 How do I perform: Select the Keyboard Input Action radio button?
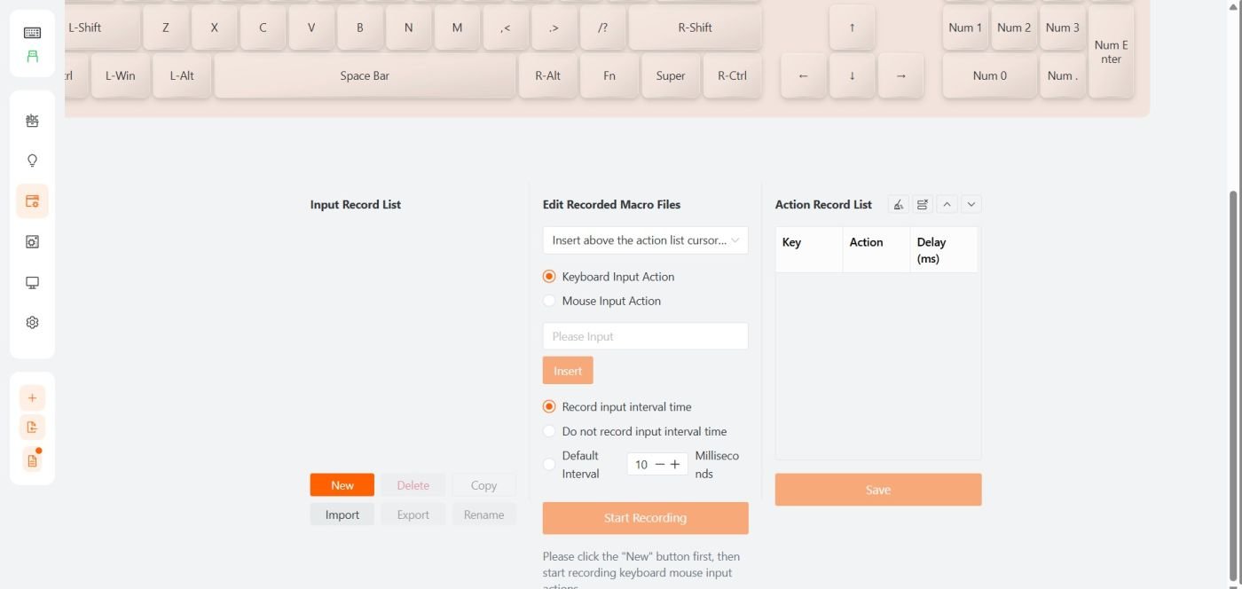pyautogui.click(x=549, y=277)
